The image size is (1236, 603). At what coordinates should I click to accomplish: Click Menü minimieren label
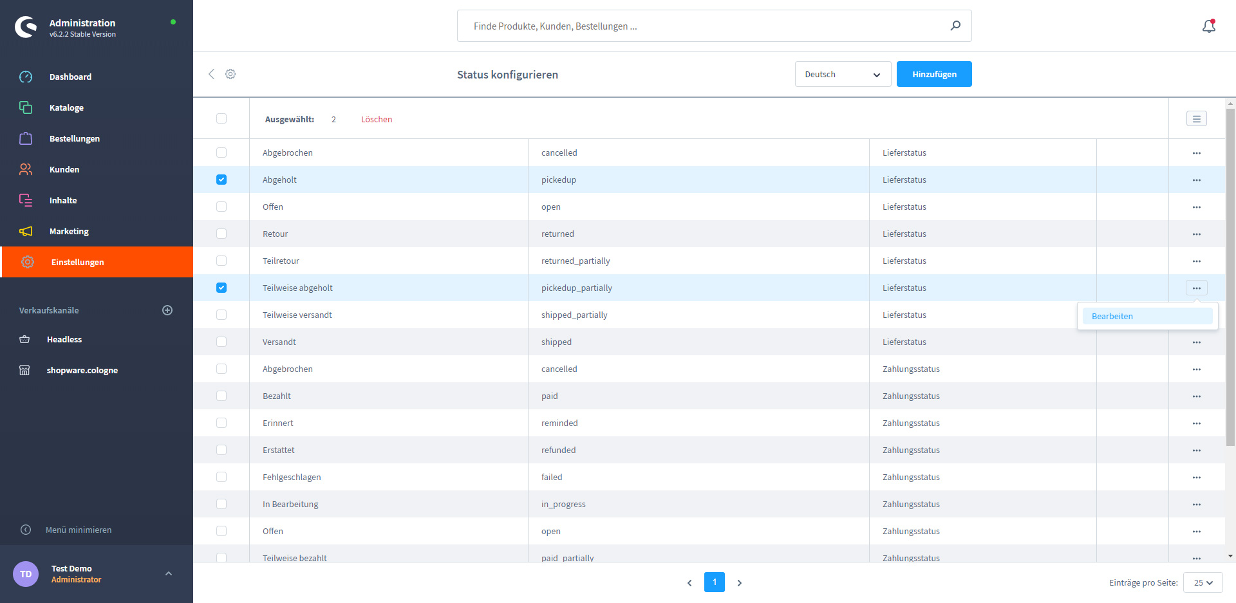(79, 530)
